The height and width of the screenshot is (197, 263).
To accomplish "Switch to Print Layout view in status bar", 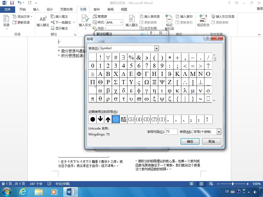I will (201, 184).
